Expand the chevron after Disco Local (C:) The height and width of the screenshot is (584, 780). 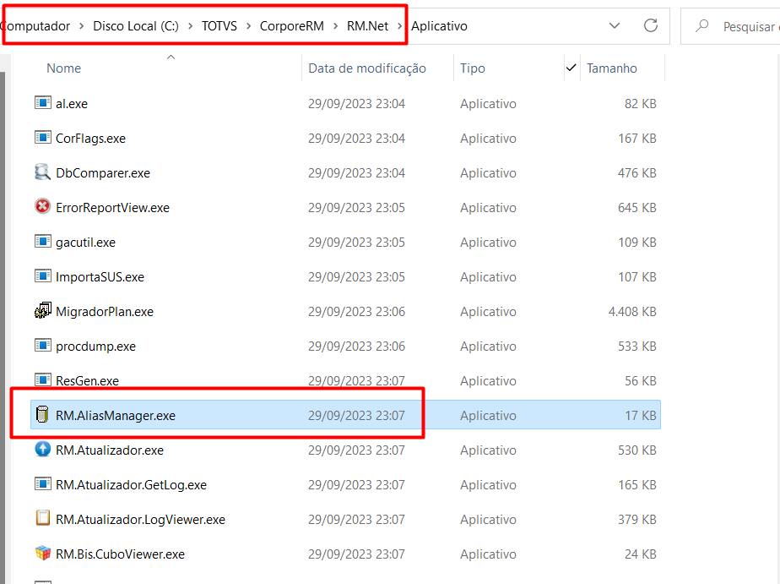click(190, 26)
